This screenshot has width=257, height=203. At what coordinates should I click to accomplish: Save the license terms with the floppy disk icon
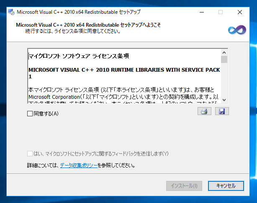coord(222,111)
